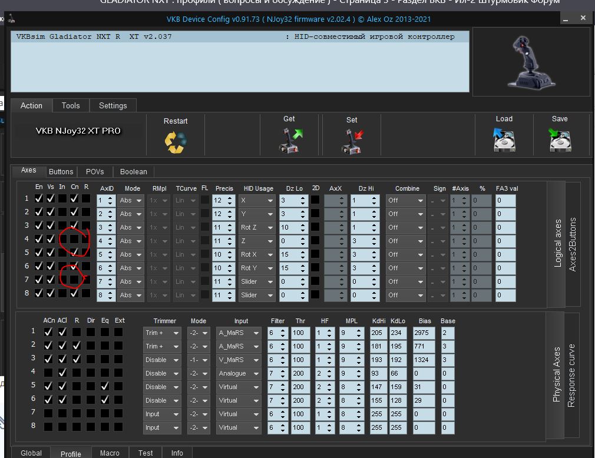The width and height of the screenshot is (595, 458).
Task: Increase Dz Hi value for axis 4
Action: pos(373,238)
